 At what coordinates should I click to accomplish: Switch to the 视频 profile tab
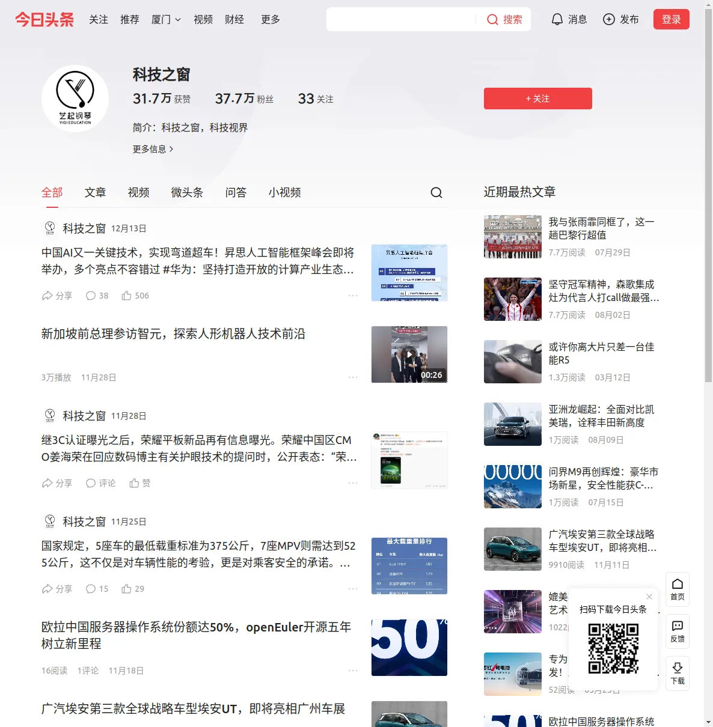click(139, 192)
